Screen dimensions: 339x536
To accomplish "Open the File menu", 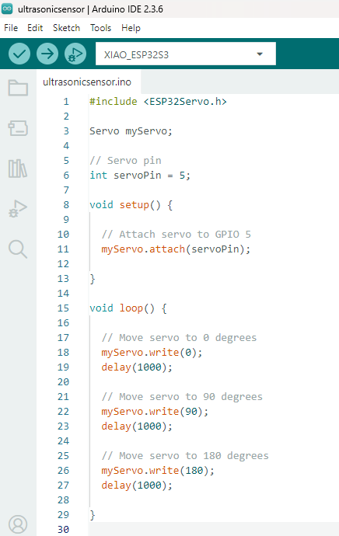I will pos(11,28).
